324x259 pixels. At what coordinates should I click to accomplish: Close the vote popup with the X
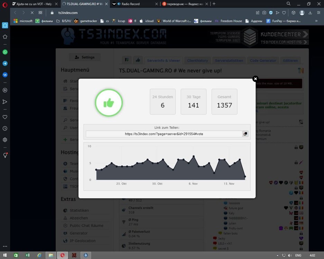(255, 79)
